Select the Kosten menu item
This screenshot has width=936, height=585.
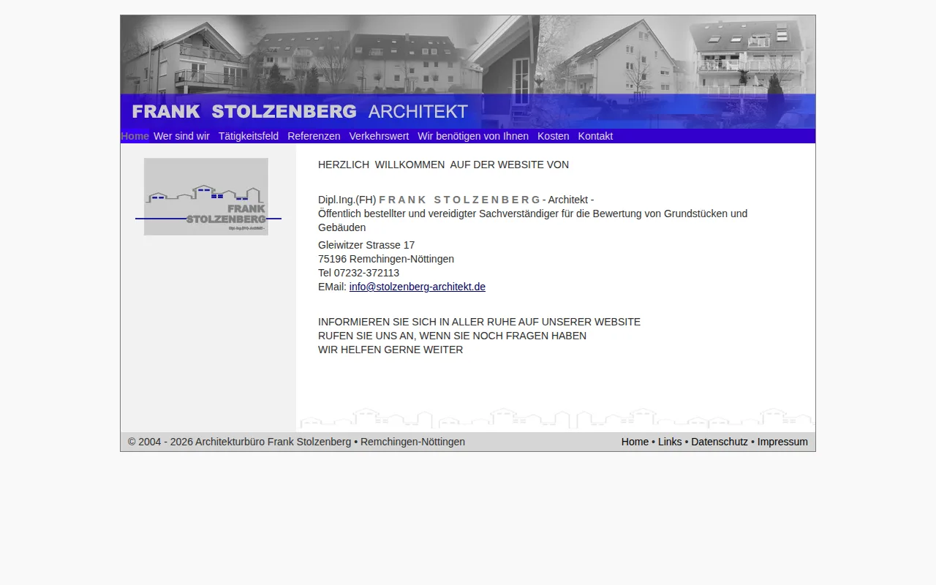coord(554,136)
